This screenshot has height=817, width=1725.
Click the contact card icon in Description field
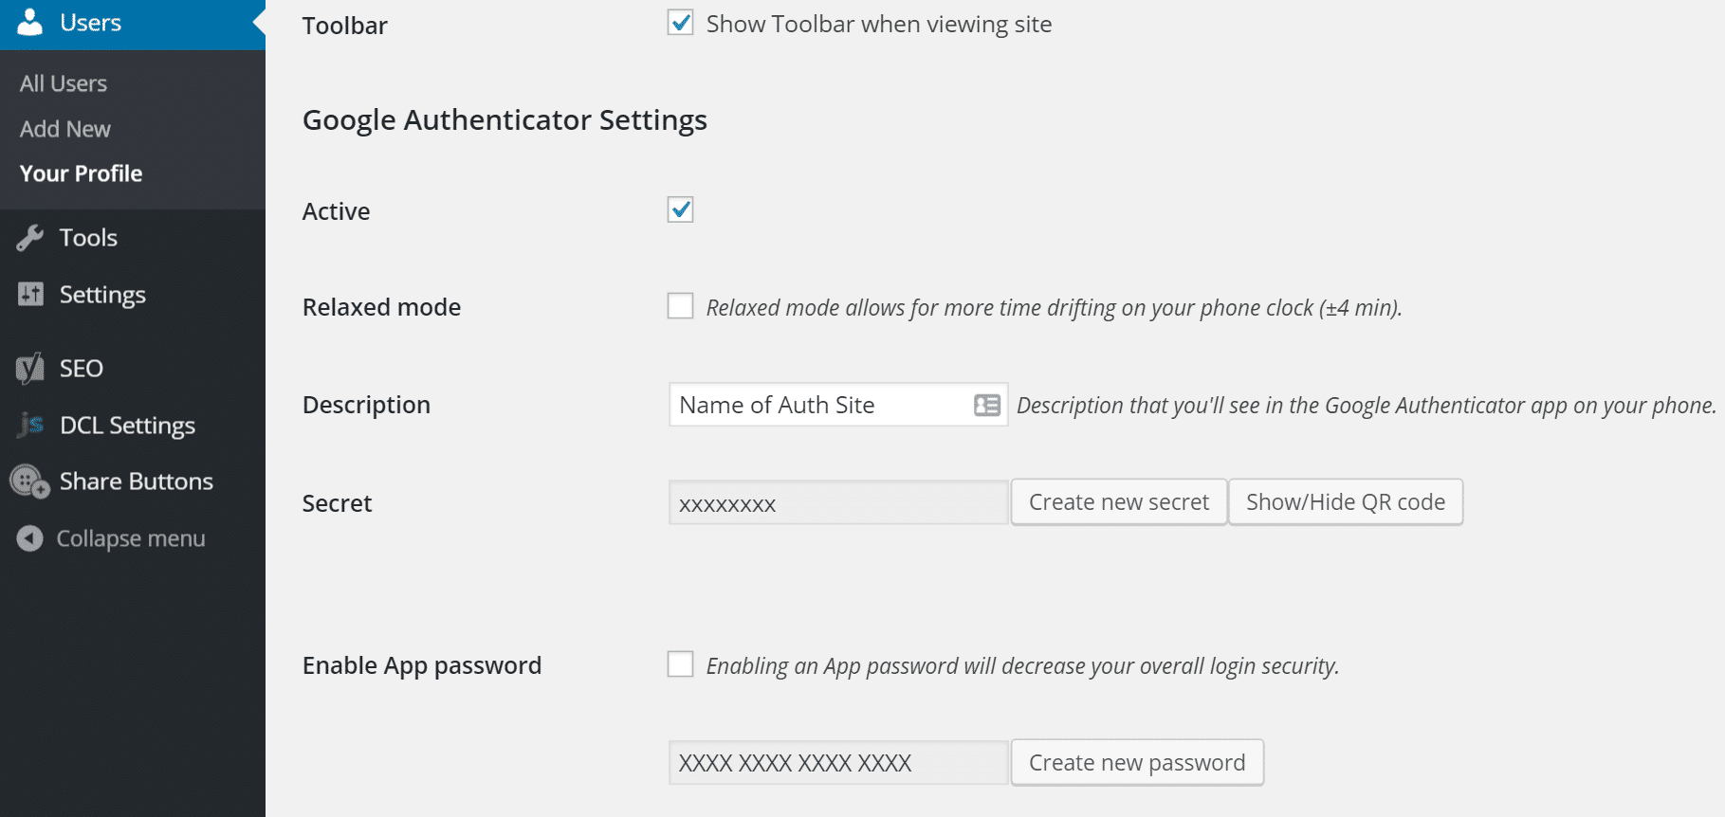pos(987,405)
